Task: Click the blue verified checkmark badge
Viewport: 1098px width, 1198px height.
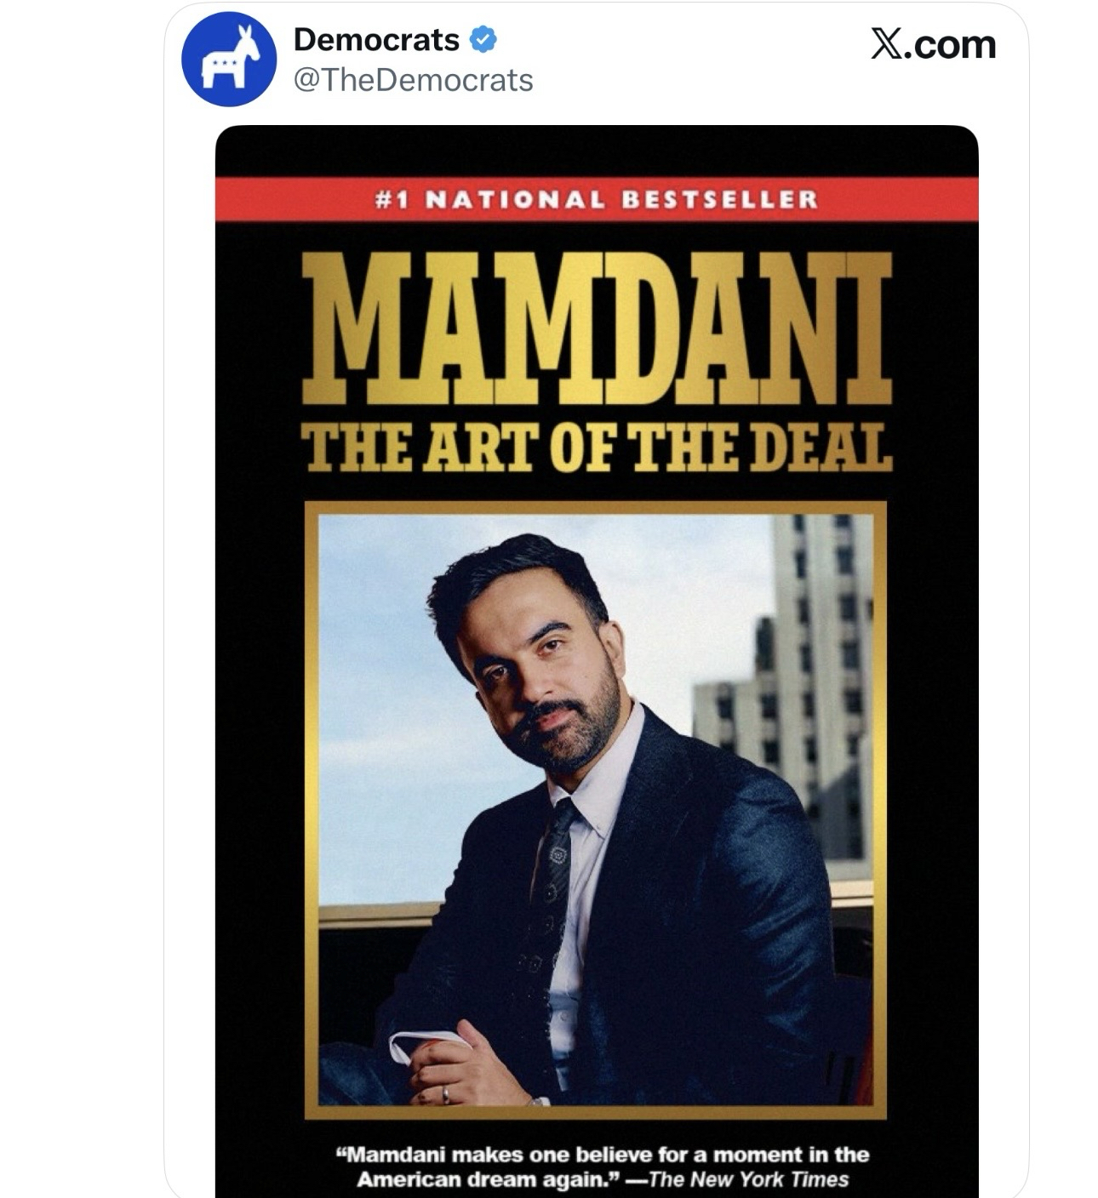Action: click(x=484, y=40)
